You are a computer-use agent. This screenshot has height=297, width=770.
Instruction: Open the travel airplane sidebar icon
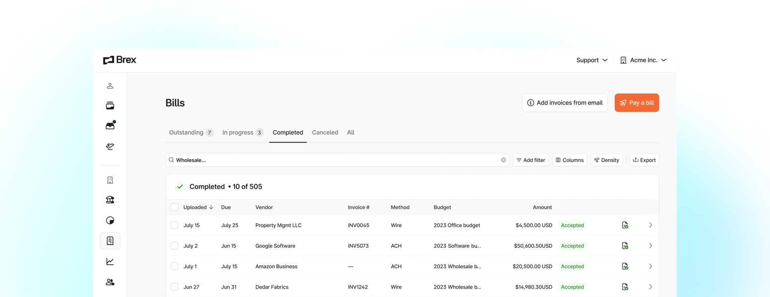pos(110,147)
